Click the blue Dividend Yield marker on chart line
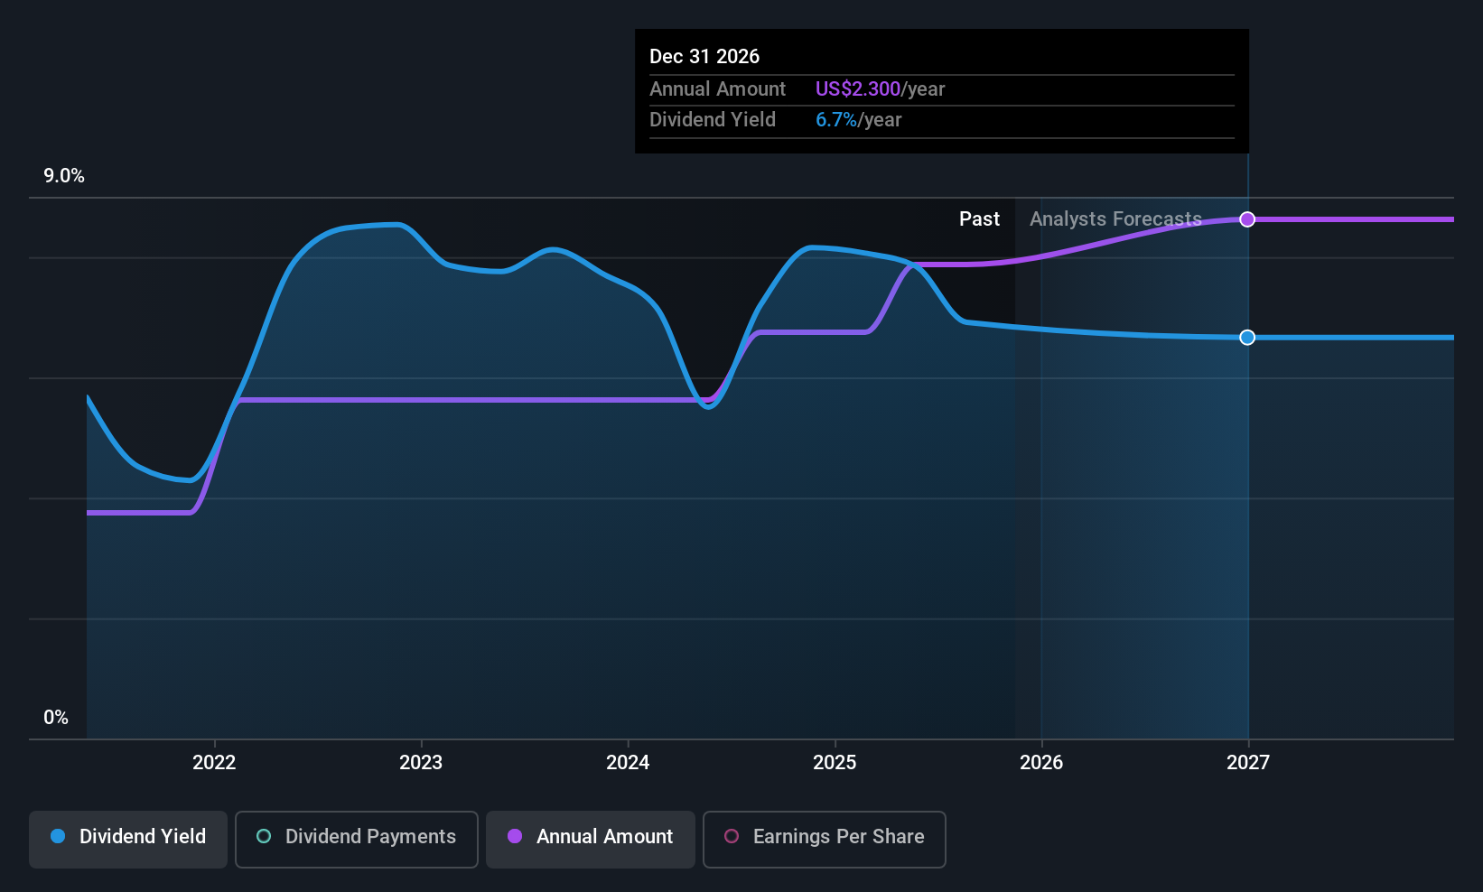The width and height of the screenshot is (1483, 892). [1247, 338]
